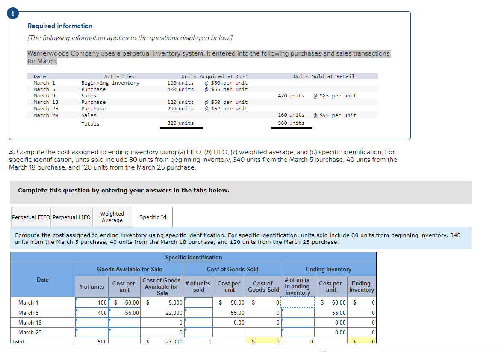501x352 pixels.
Task: Click the blue exclamation alert icon
Action: tap(13, 13)
